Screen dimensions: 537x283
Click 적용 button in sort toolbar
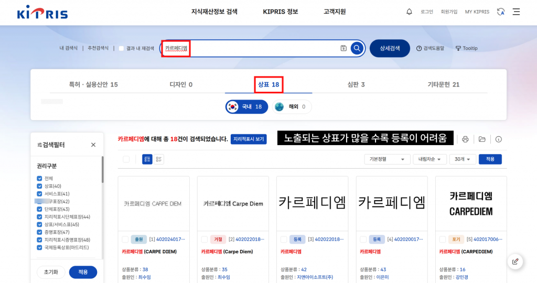[490, 159]
